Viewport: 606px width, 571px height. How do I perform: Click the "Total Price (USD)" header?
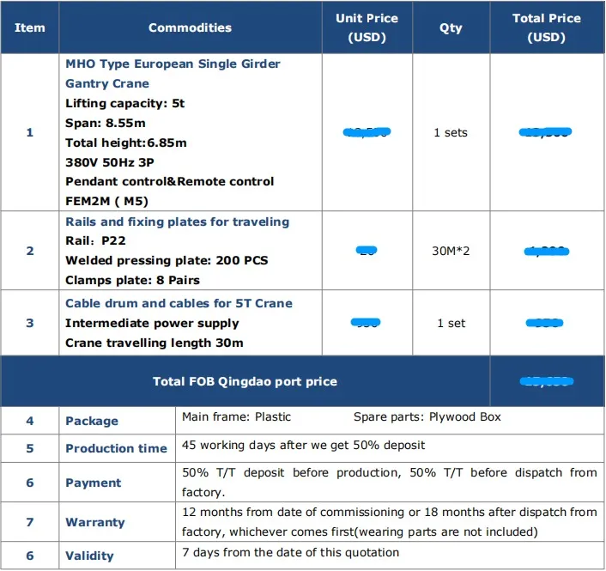(x=546, y=27)
